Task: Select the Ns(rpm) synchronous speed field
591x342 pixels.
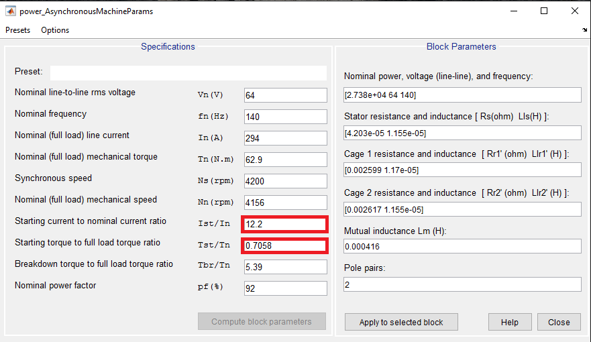Action: [x=284, y=181]
